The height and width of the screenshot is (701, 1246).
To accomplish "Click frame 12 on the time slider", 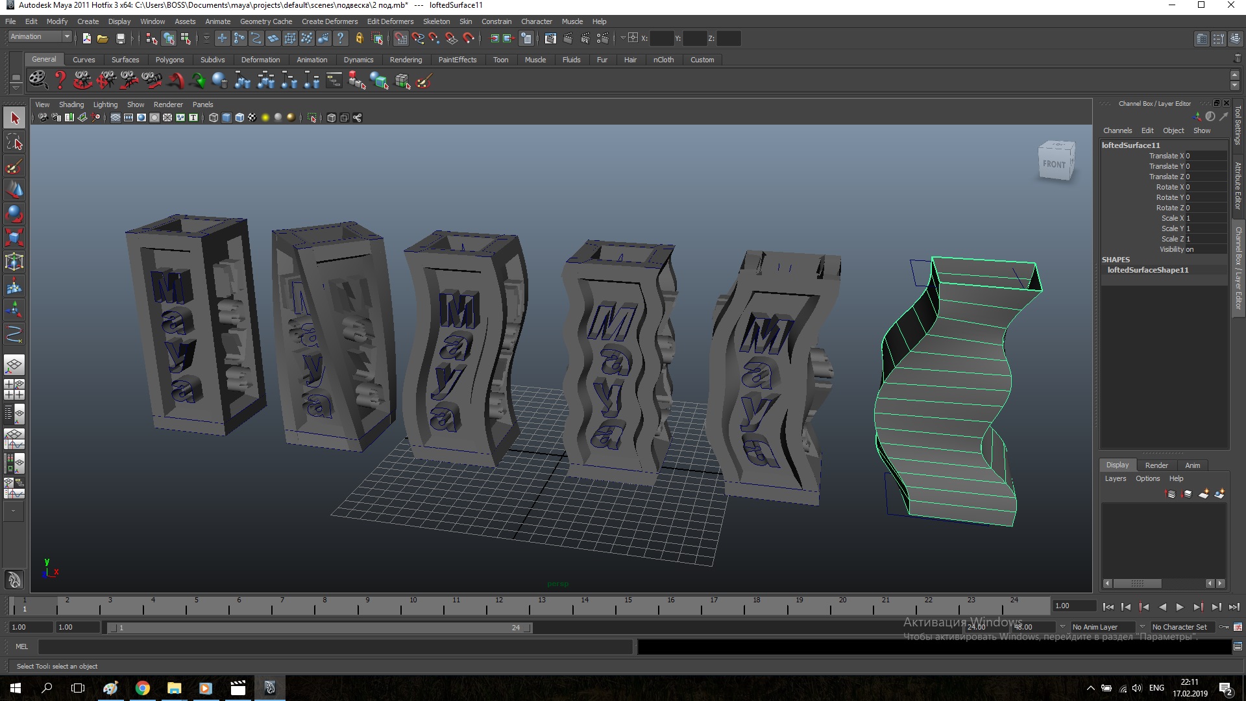I will [499, 605].
